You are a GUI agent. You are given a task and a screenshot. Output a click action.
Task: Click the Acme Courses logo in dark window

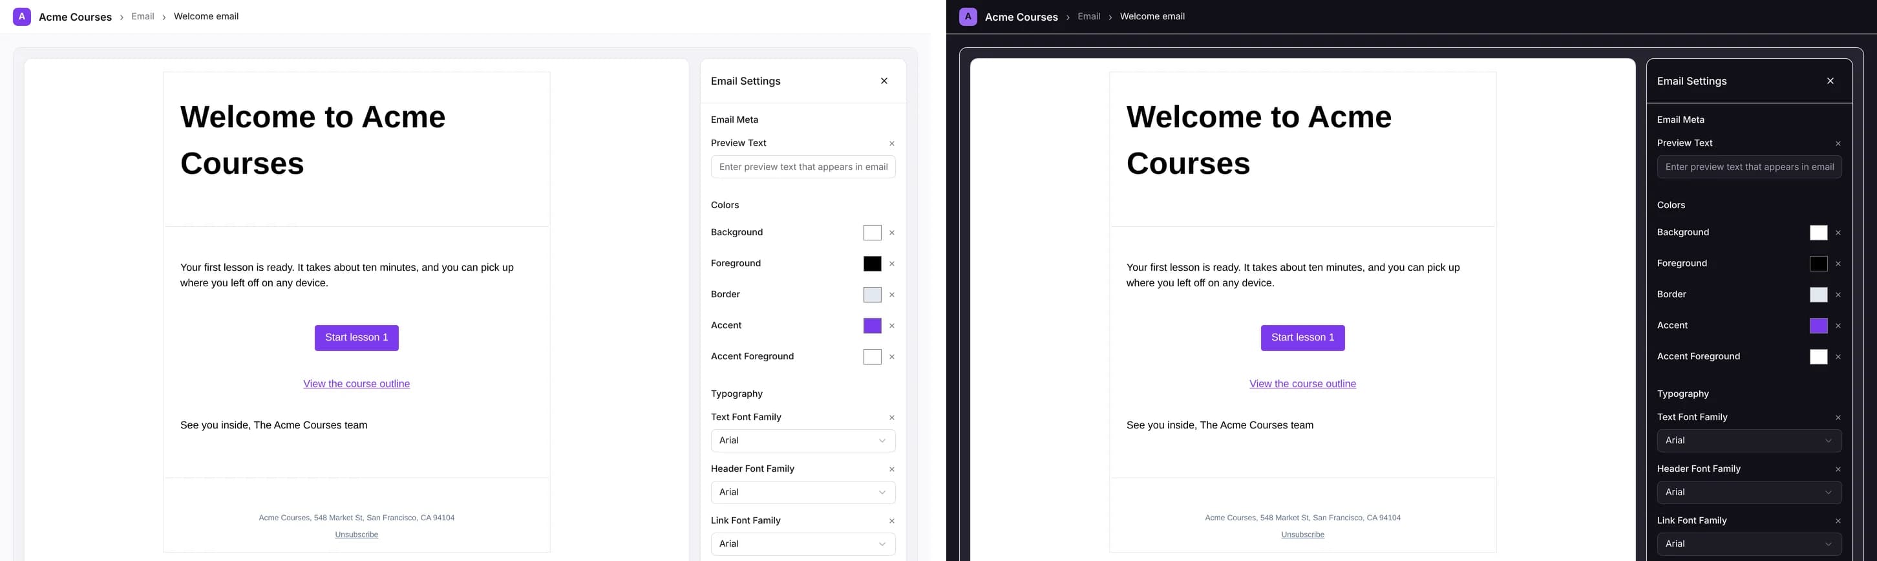tap(968, 17)
